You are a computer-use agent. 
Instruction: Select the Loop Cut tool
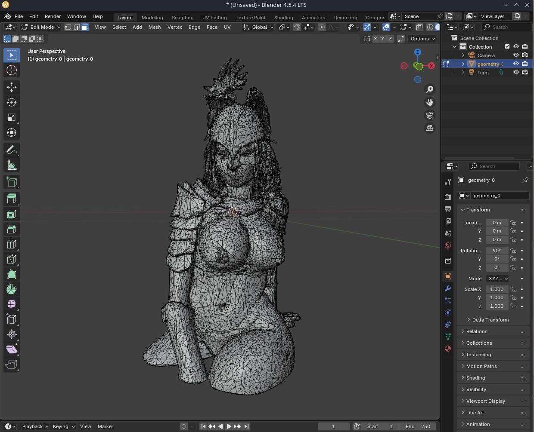[12, 244]
